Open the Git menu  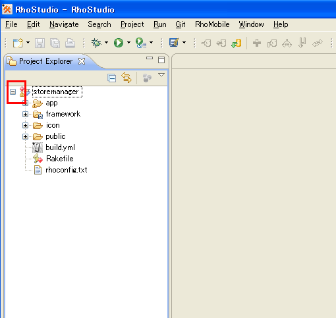pos(181,24)
